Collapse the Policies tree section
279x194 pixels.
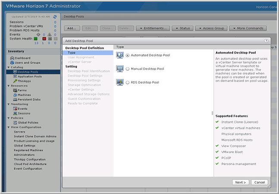tap(9, 118)
